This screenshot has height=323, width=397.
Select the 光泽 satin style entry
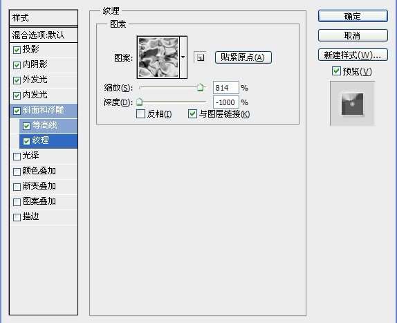[x=44, y=156]
